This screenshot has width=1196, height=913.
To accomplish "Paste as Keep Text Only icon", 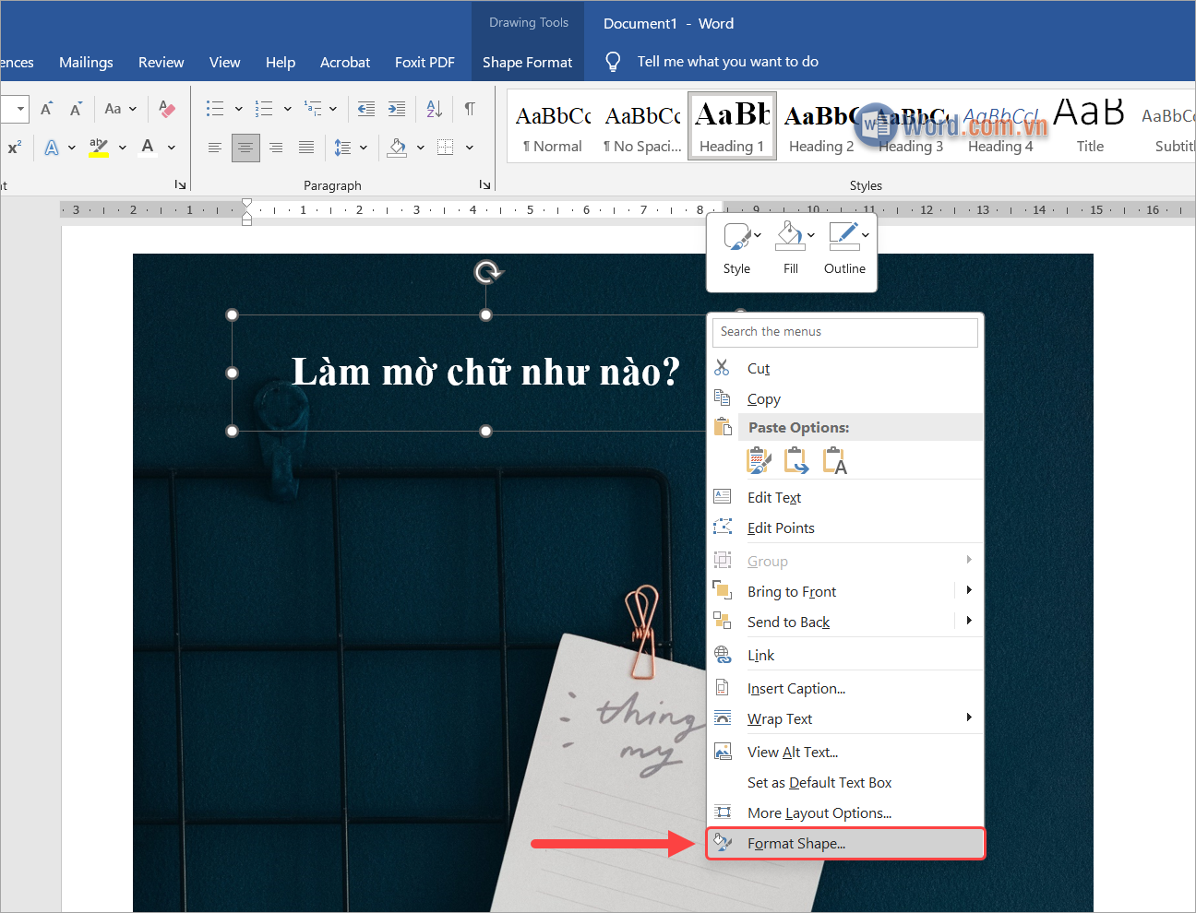I will 834,459.
